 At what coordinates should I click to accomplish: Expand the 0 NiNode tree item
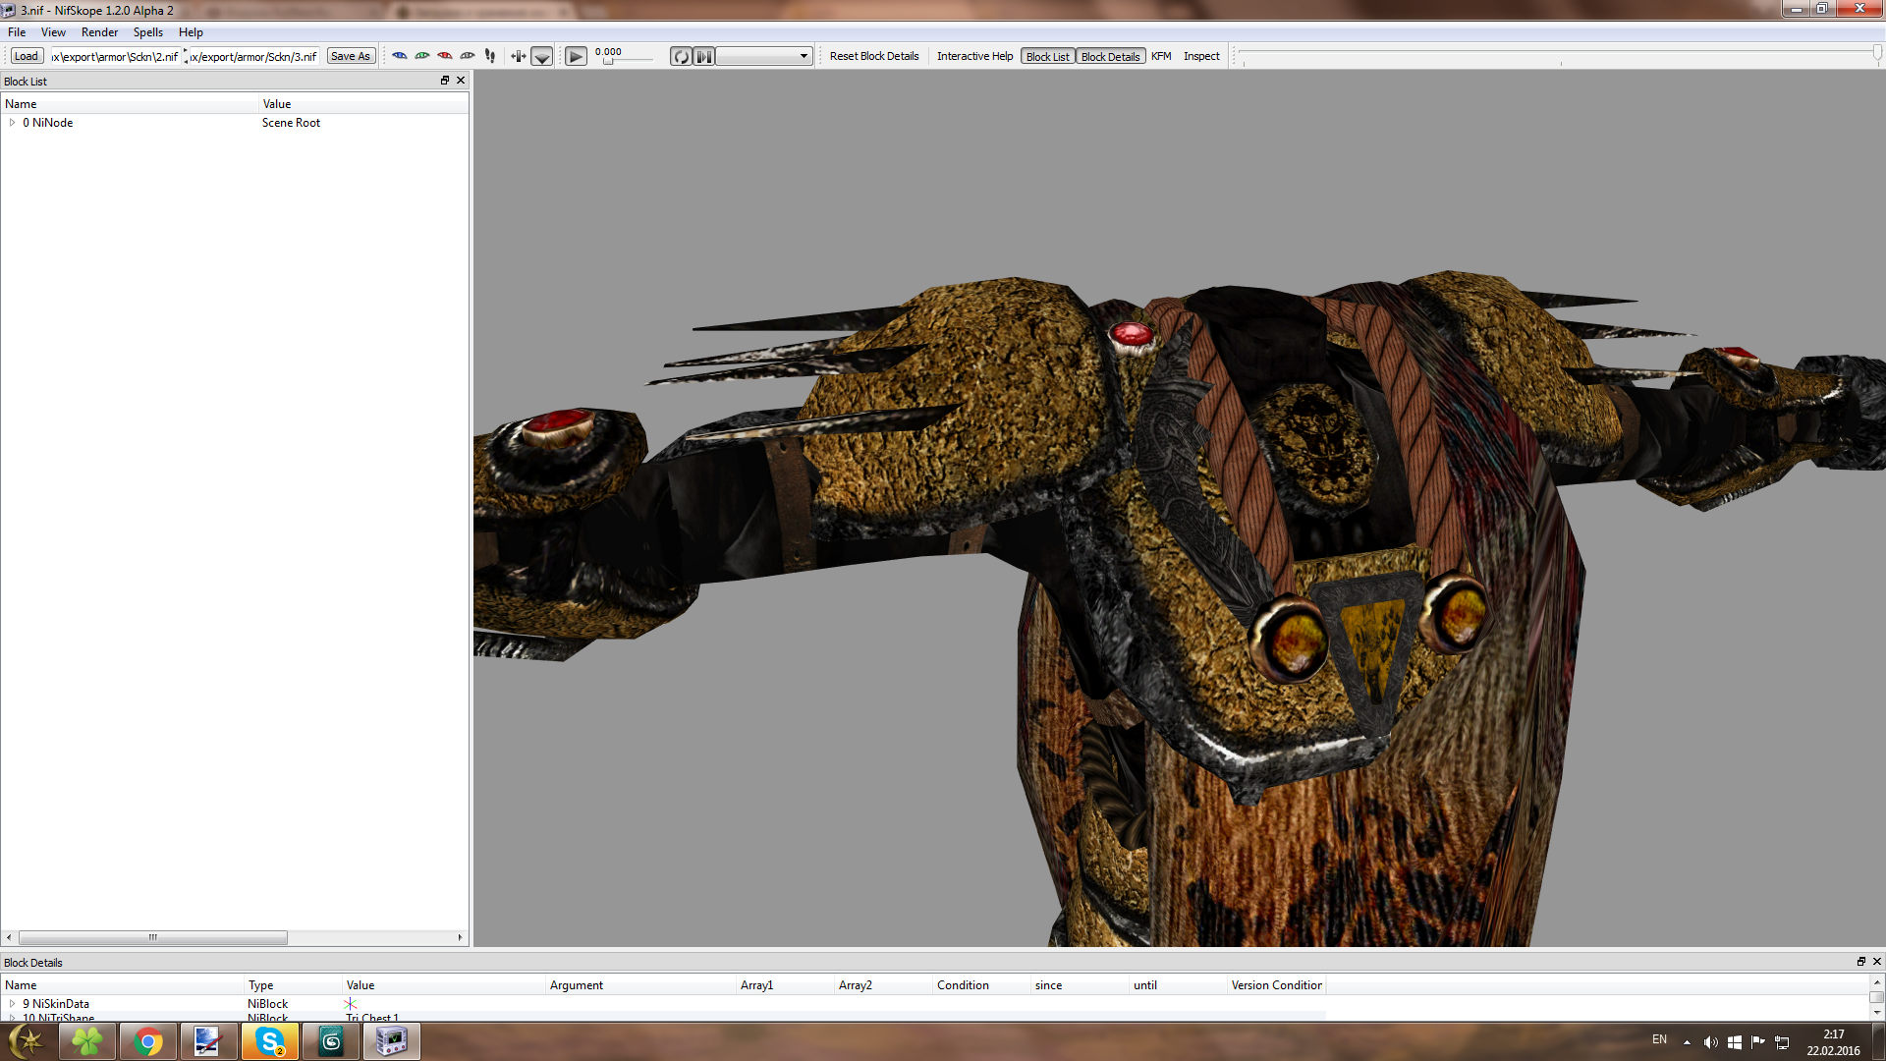(x=12, y=123)
